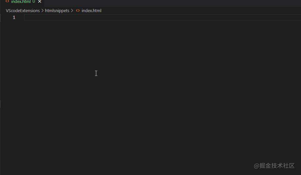Click the HTML file icon in the breadcrumb
This screenshot has width=301, height=175.
click(78, 10)
